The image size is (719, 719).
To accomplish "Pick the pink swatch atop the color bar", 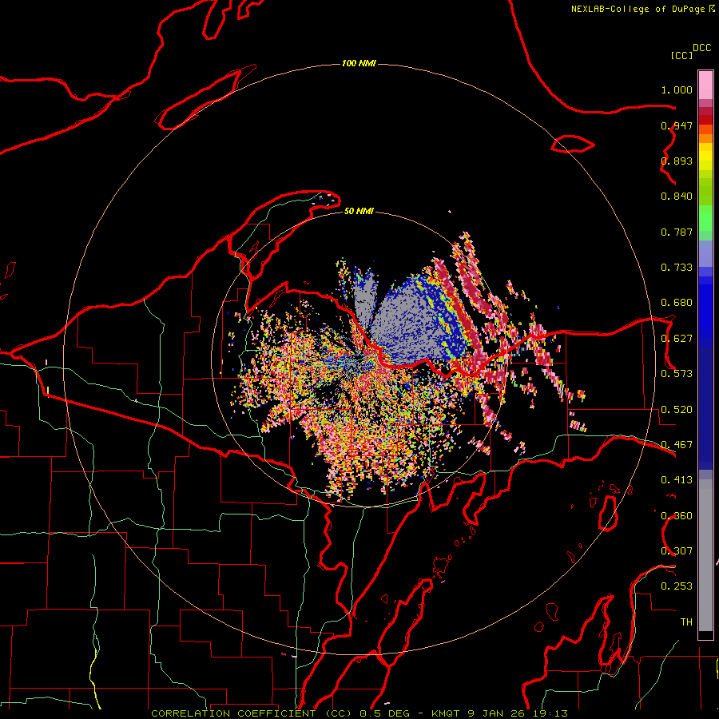I will pyautogui.click(x=705, y=85).
